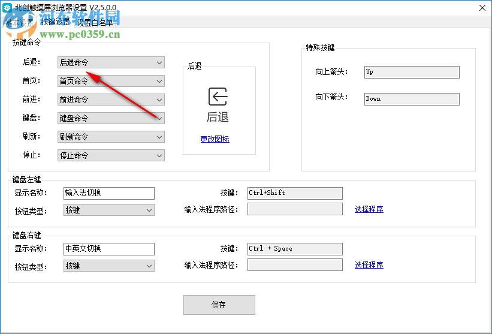Click the Ctrl+Shift key field
492x334 pixels.
295,193
